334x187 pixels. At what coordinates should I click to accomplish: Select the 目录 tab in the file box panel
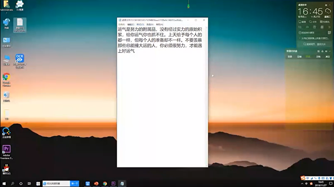coord(290,57)
